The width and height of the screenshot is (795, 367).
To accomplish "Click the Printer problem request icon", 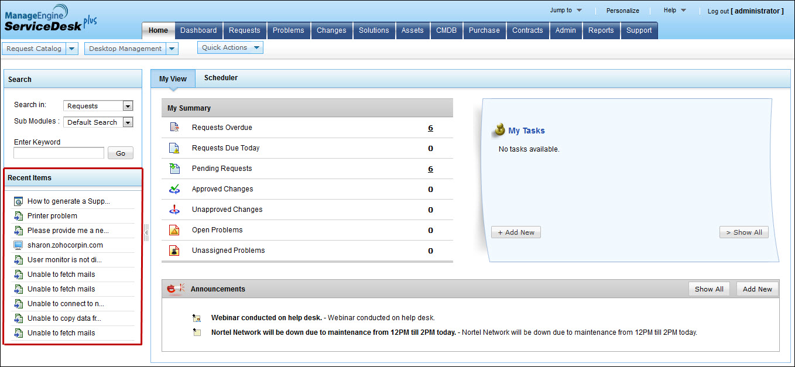I will pyautogui.click(x=18, y=216).
